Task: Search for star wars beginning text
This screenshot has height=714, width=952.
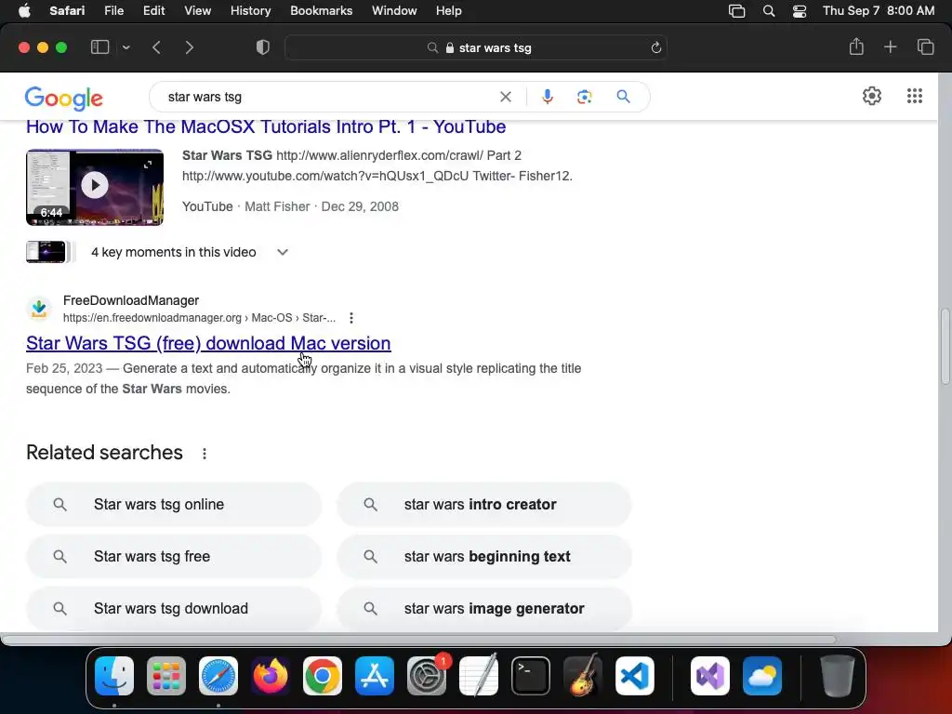Action: click(483, 557)
